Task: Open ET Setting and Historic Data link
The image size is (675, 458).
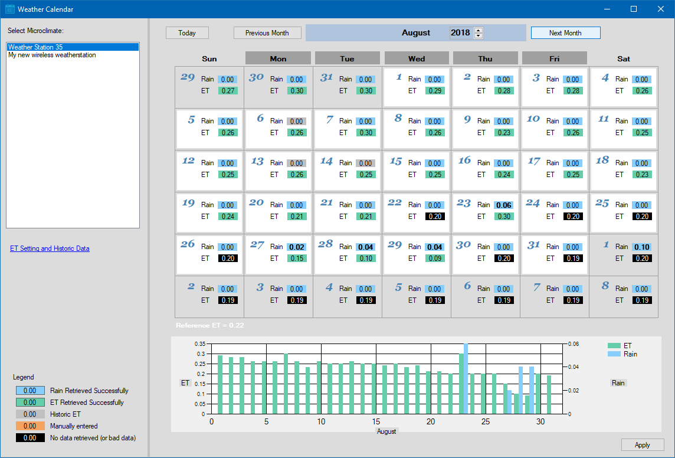Action: (x=50, y=248)
